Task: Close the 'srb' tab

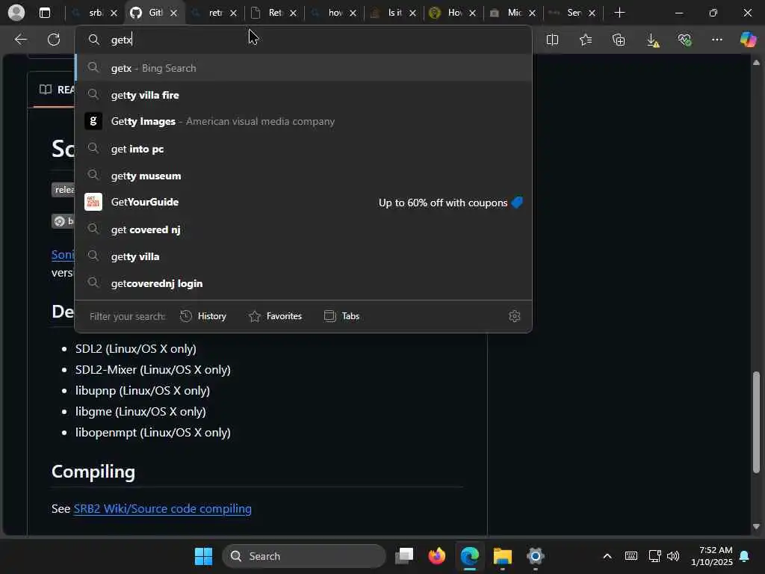Action: click(x=114, y=13)
